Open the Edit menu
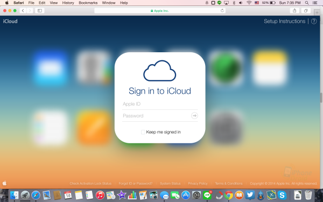This screenshot has height=202, width=323. click(x=42, y=3)
